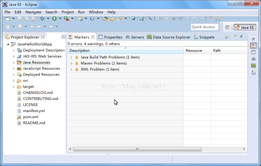This screenshot has height=166, width=261.
Task: Open the Markers View Menu triangle
Action: click(x=236, y=36)
